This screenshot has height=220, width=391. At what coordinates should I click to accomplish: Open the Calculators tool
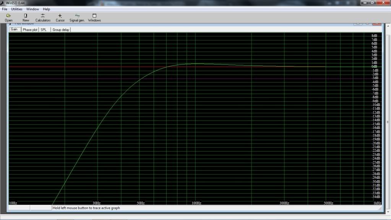tap(43, 18)
